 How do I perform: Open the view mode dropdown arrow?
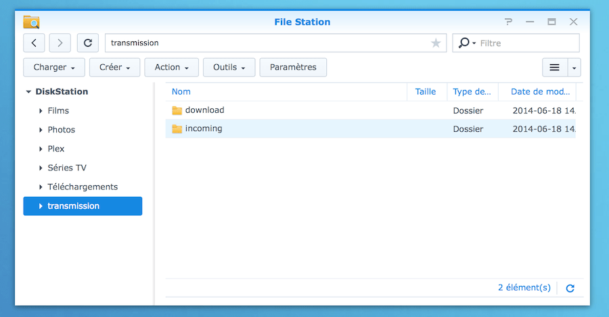click(x=574, y=68)
